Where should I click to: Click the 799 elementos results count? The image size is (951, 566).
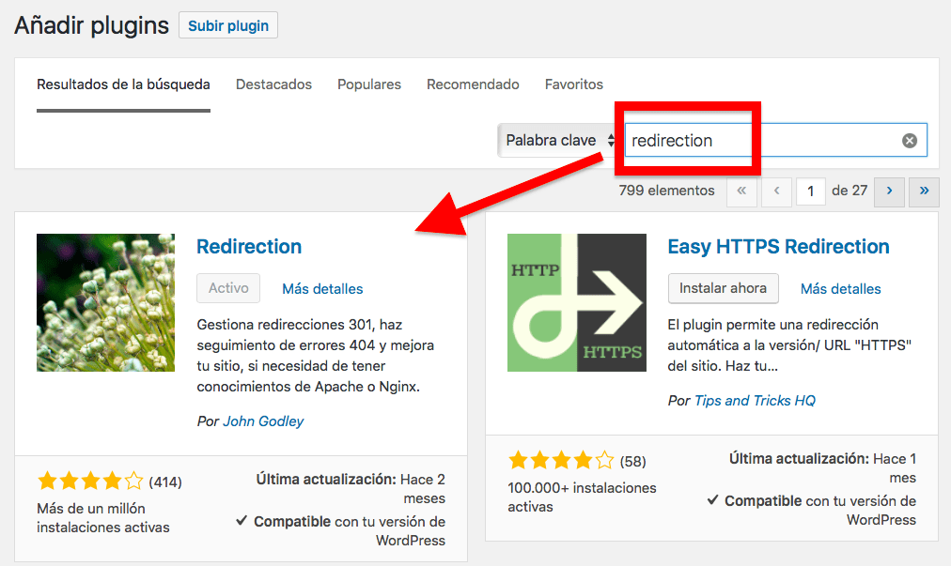[x=666, y=191]
